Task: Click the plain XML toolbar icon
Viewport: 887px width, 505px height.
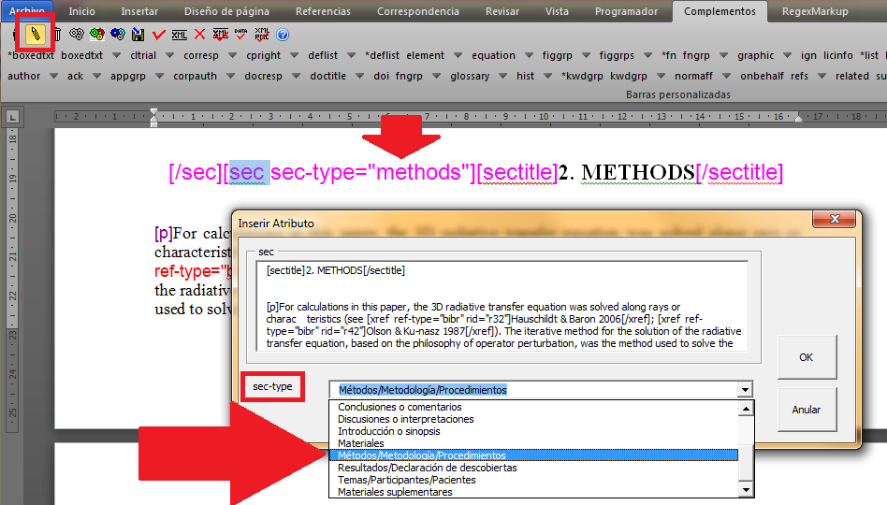Action: (179, 35)
